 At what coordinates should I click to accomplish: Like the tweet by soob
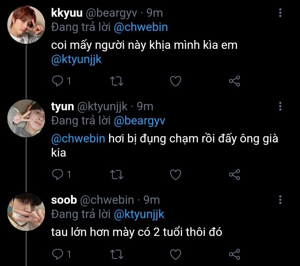click(176, 253)
